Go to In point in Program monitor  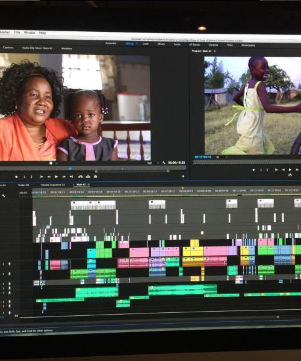click(276, 170)
